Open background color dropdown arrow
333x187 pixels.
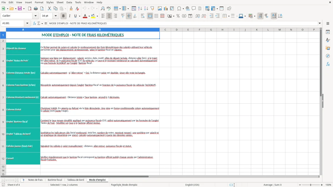click(x=97, y=16)
